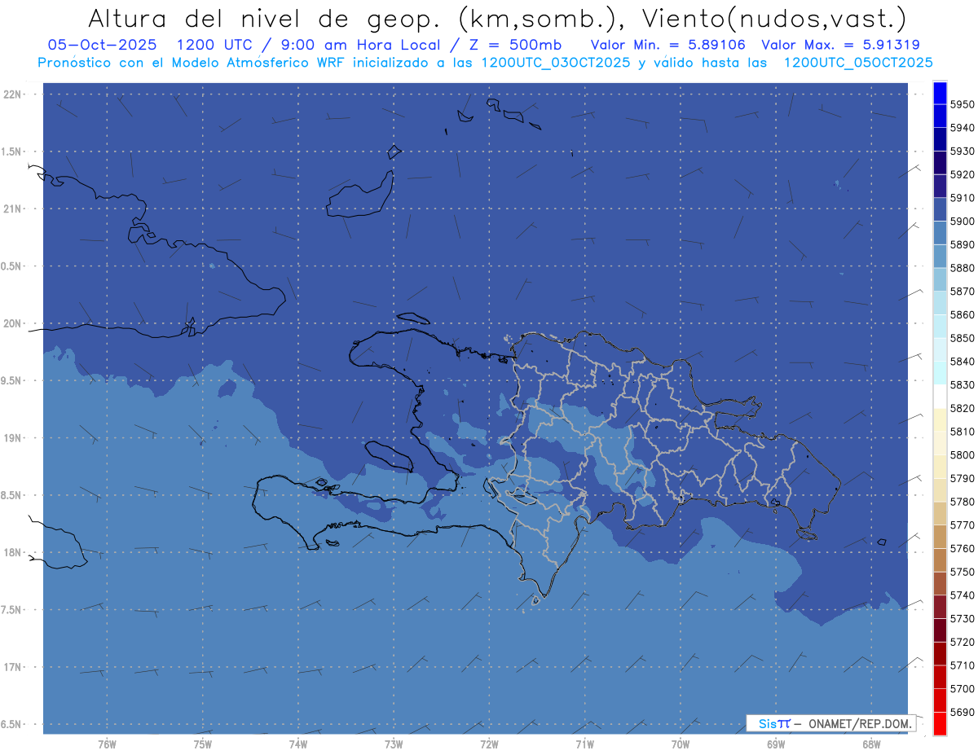Image resolution: width=978 pixels, height=755 pixels.
Task: Click the '5930' colorbar value
Action: 963,151
